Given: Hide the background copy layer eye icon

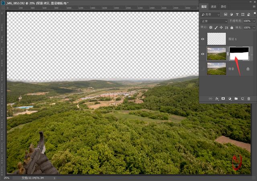Looking at the screenshot, I should pos(203,54).
